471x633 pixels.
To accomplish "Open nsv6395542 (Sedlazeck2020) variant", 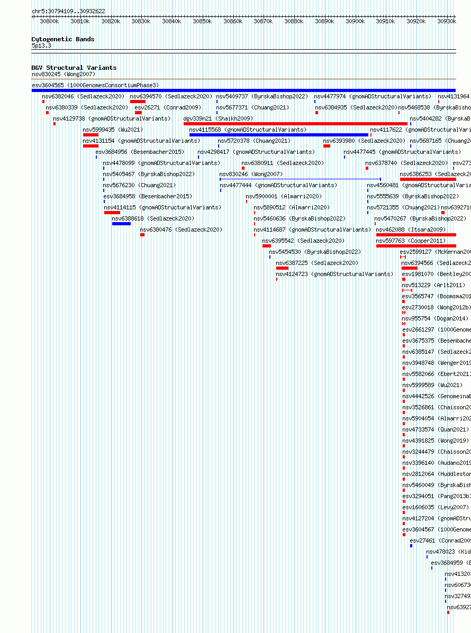I will pos(303,241).
